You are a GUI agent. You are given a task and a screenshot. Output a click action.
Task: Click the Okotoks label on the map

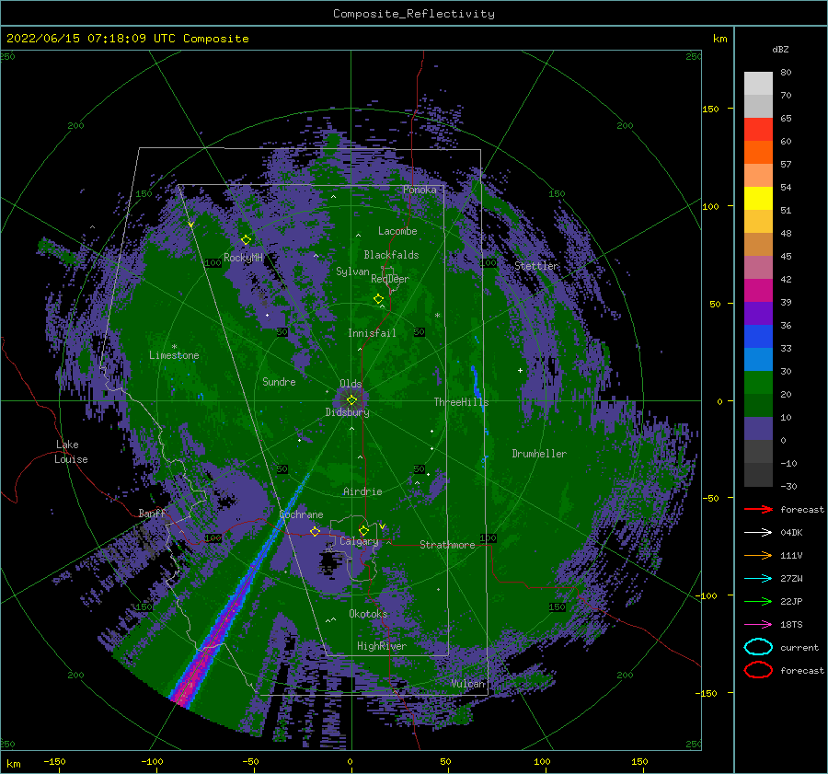[368, 614]
